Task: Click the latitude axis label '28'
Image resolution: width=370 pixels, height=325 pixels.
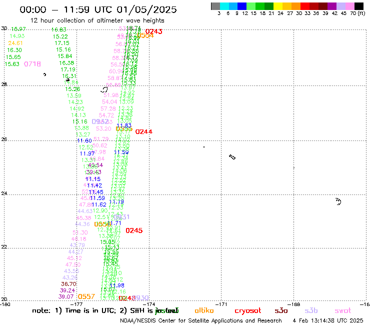Action: [x=4, y=84]
